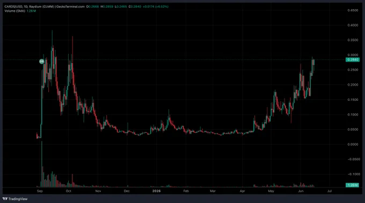
Task: Click the Mar label on time axis
Action: (213, 191)
